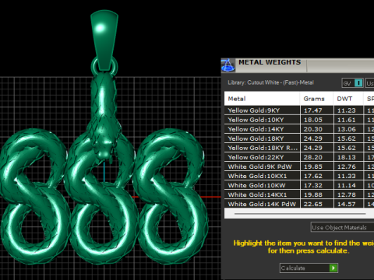Click the green arrow on Calculate
374x280 pixels.
coord(333,268)
